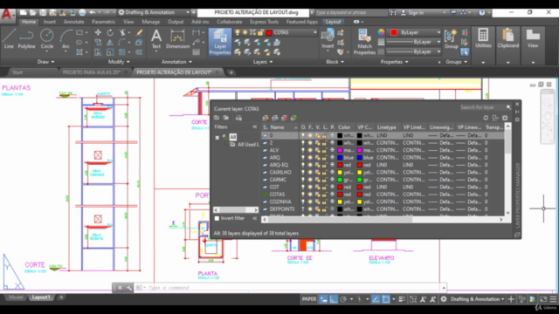559x314 pixels.
Task: Expand the Draw panel
Action: [45, 62]
